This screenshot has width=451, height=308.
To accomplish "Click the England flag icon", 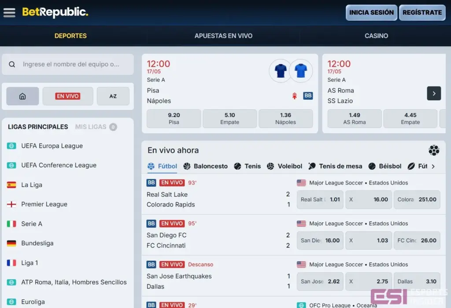I will click(11, 204).
